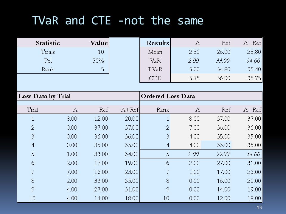The width and height of the screenshot is (286, 214).
Task: Click the 'CTE' row label in Results
Action: click(x=155, y=78)
